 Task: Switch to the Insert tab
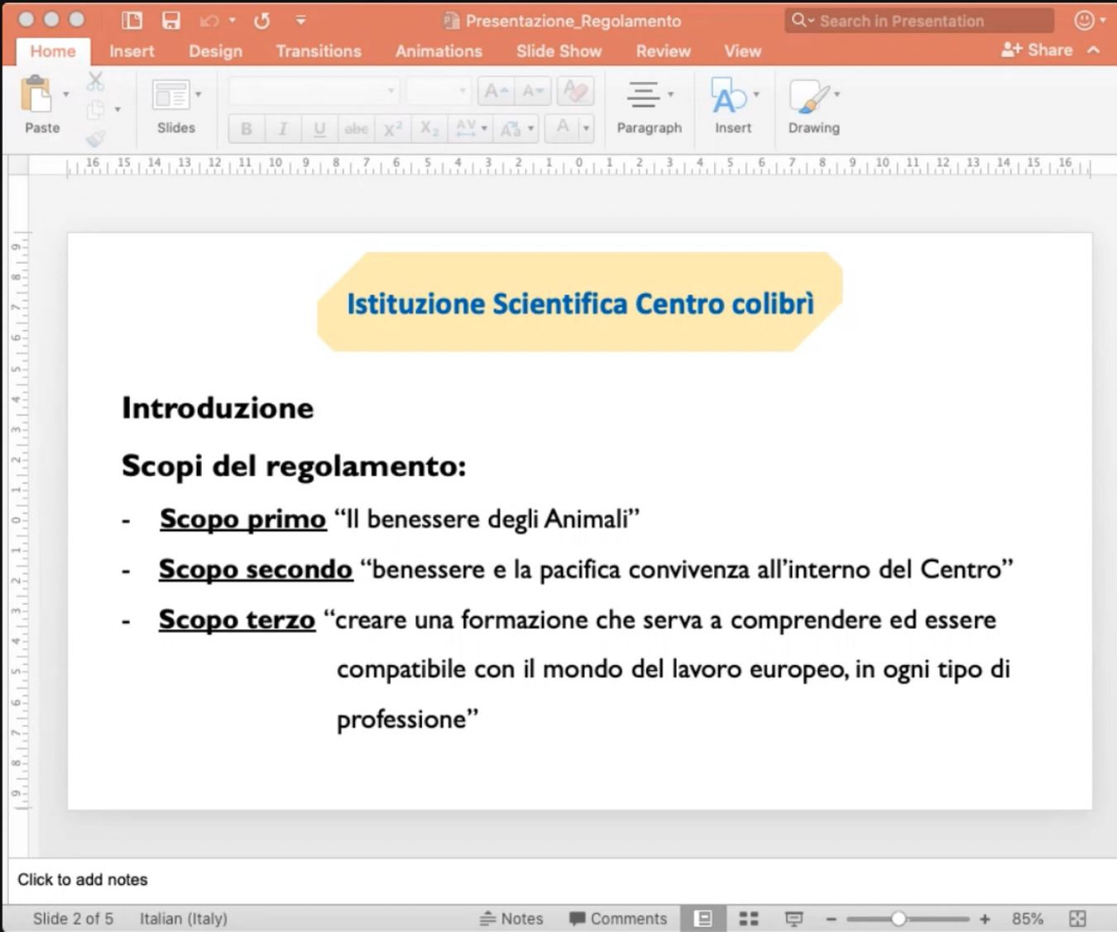[x=132, y=51]
